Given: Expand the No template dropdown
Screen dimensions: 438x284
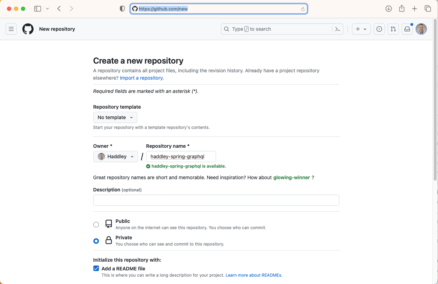Looking at the screenshot, I should (115, 117).
